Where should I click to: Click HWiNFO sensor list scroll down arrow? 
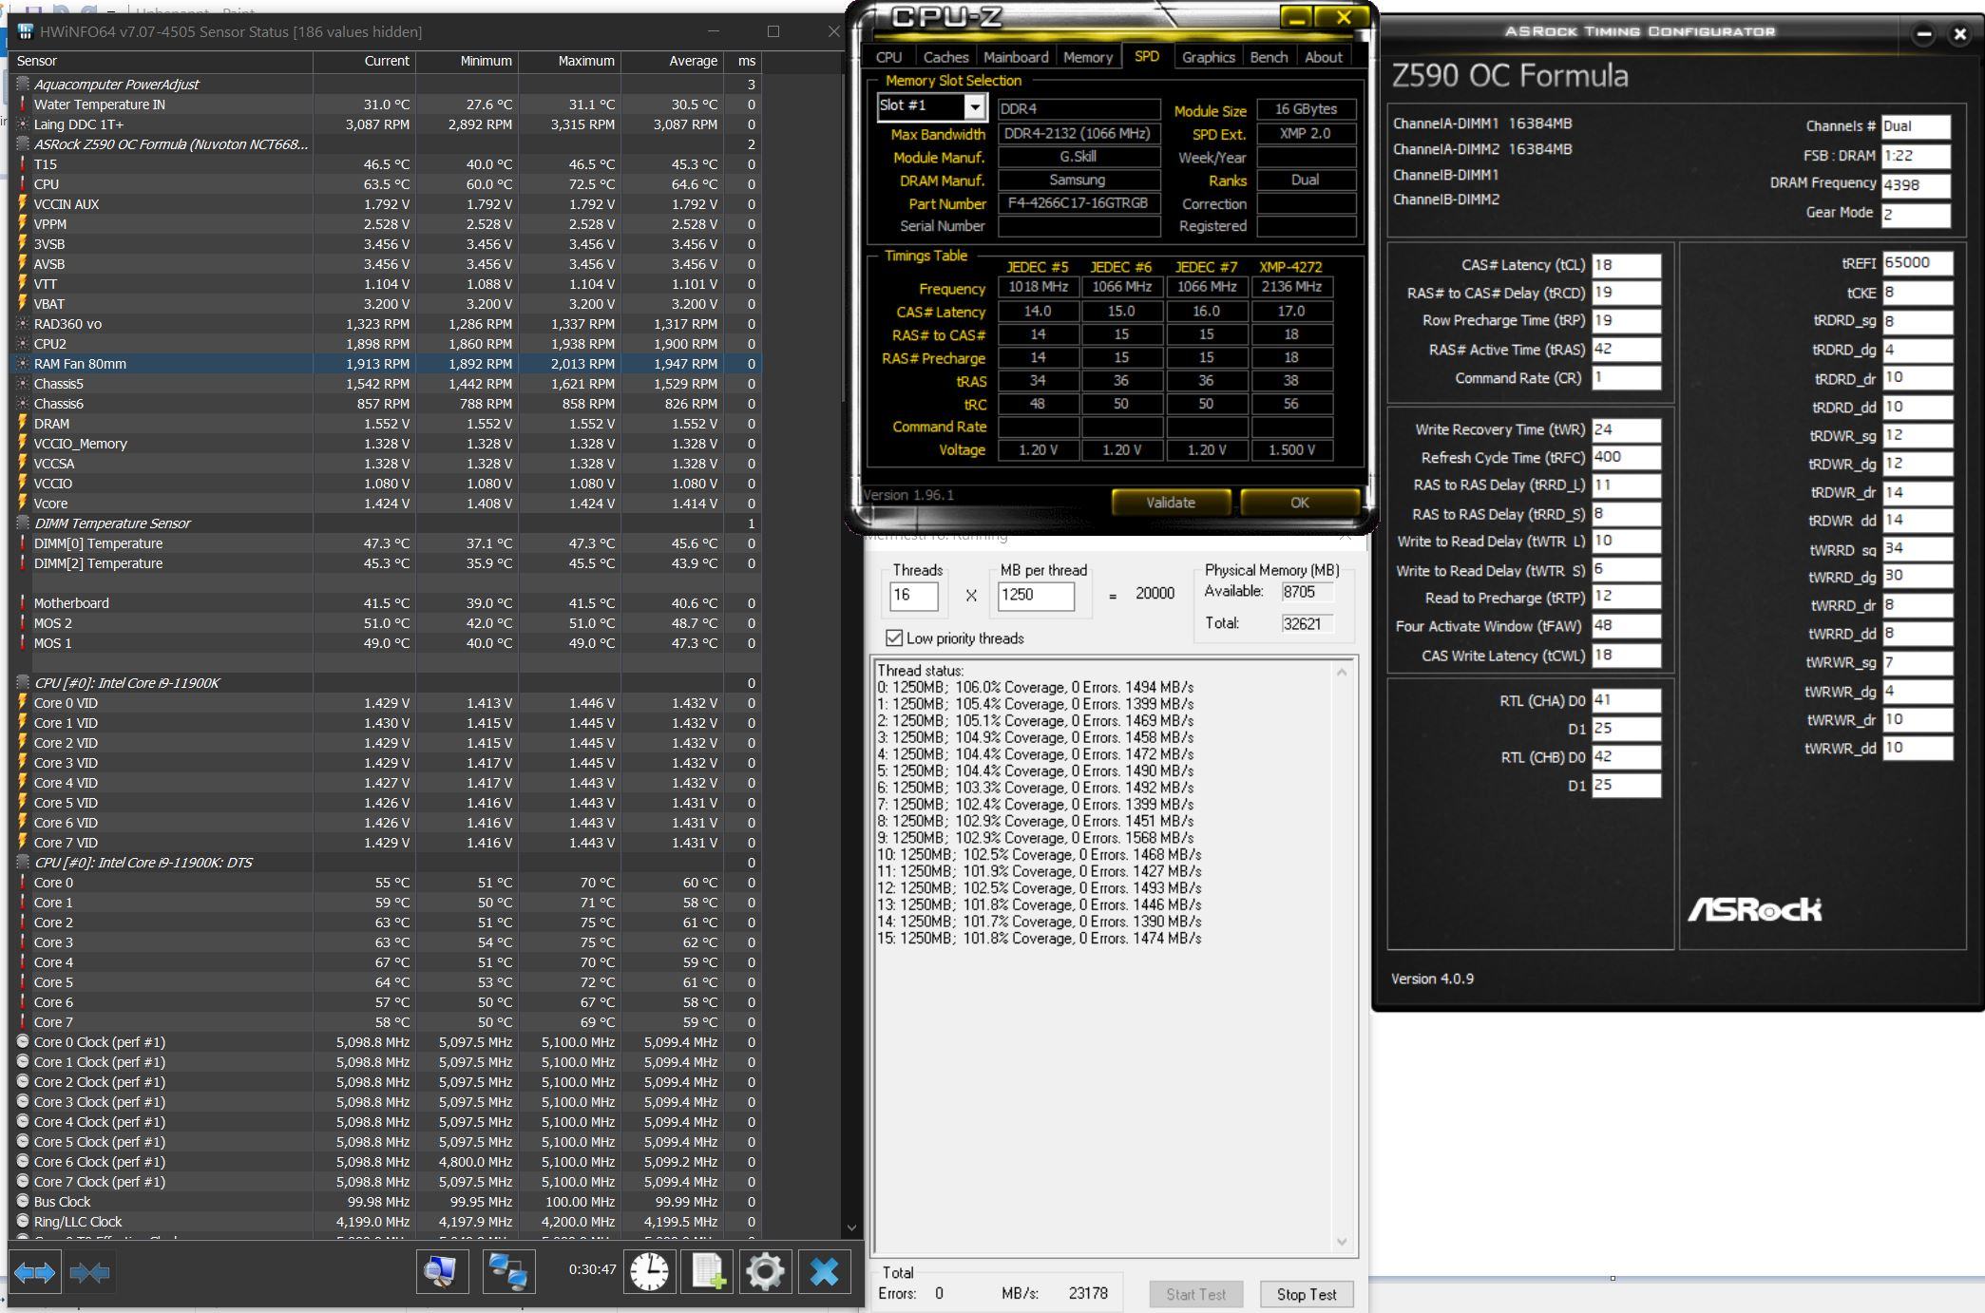coord(851,1228)
